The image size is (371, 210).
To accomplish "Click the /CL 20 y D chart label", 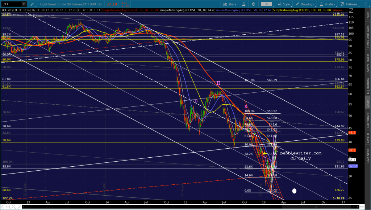I will [x=9, y=10].
